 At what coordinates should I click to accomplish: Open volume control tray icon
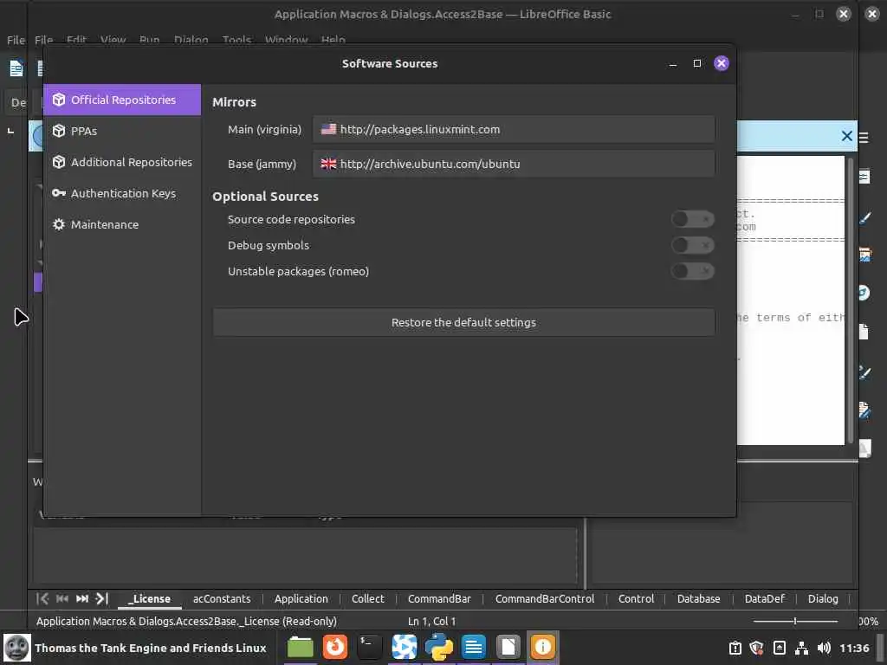point(825,648)
